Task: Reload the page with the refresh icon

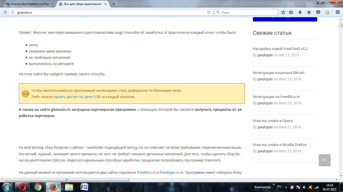Action: pos(209,12)
